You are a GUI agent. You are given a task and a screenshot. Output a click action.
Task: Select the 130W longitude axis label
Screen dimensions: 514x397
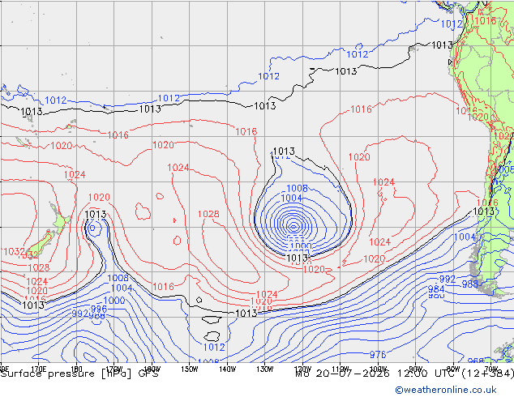(265, 369)
